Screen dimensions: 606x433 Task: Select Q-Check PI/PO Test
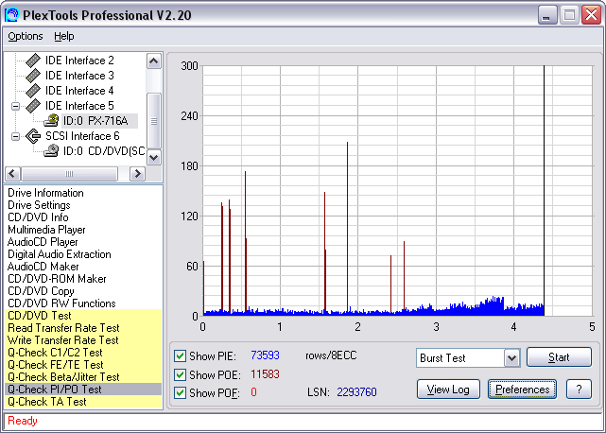click(x=83, y=390)
